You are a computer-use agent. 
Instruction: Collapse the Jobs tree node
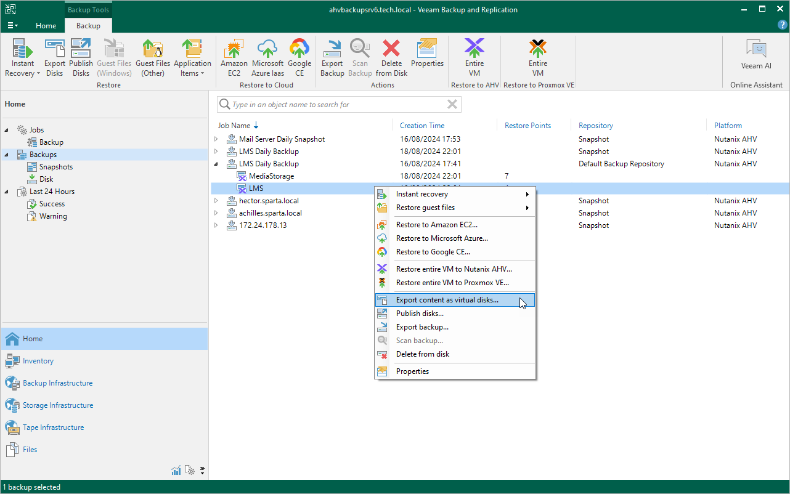coord(7,130)
